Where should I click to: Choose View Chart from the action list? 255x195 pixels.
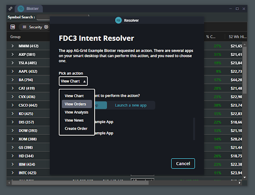pyautogui.click(x=74, y=96)
